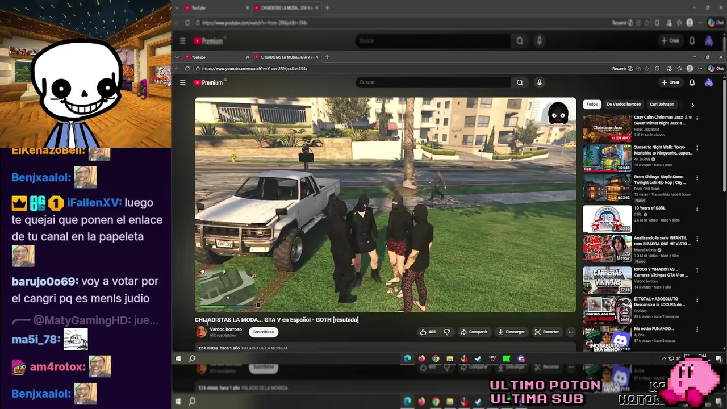
Task: Click the search icon in background YouTube window
Action: coord(520,41)
